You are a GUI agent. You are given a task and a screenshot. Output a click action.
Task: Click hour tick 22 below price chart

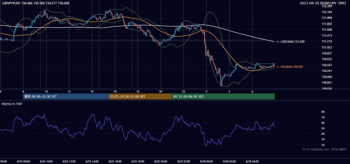(x=183, y=91)
